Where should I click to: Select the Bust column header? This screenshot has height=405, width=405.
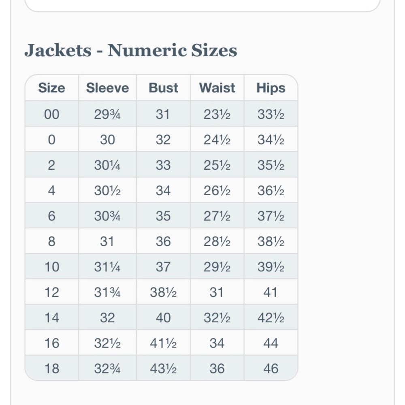coord(163,88)
